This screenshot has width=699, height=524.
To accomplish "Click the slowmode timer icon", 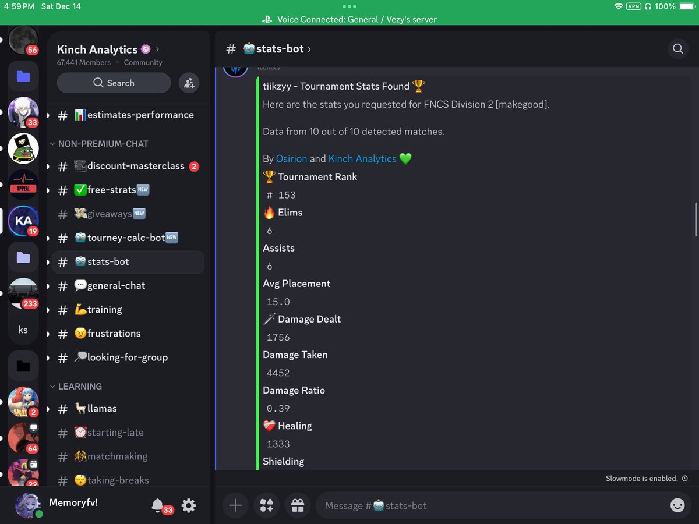I will coord(684,478).
